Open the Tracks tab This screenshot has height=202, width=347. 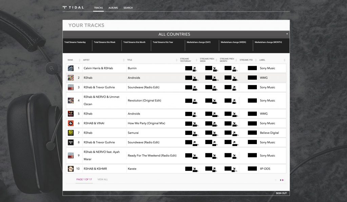tap(98, 8)
